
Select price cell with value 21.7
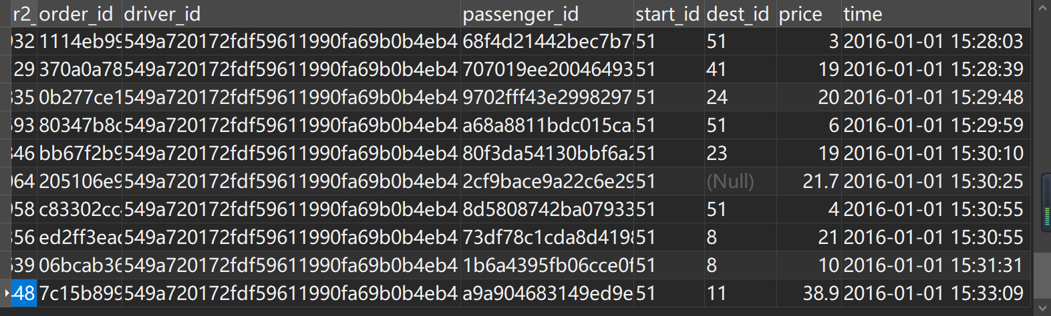pos(808,181)
